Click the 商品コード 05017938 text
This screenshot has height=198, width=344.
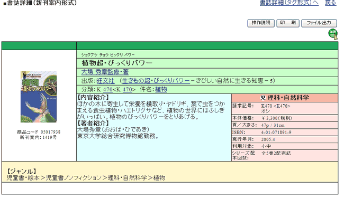(39, 132)
